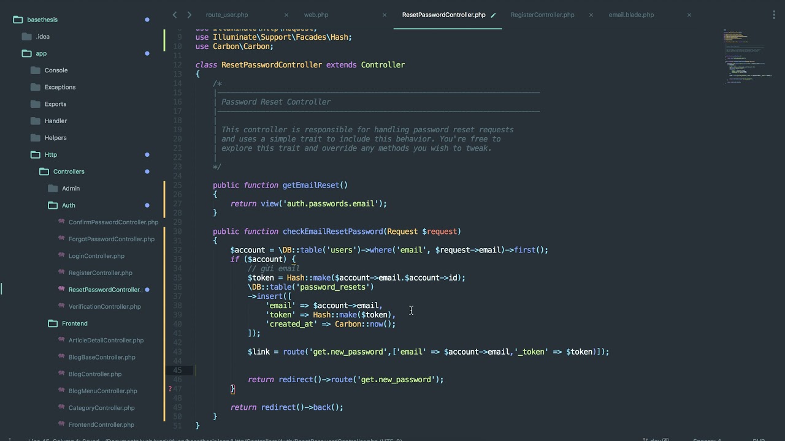
Task: Click the "Password Reset Controller" comment
Action: click(276, 102)
